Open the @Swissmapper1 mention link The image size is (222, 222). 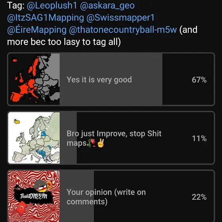[120, 18]
